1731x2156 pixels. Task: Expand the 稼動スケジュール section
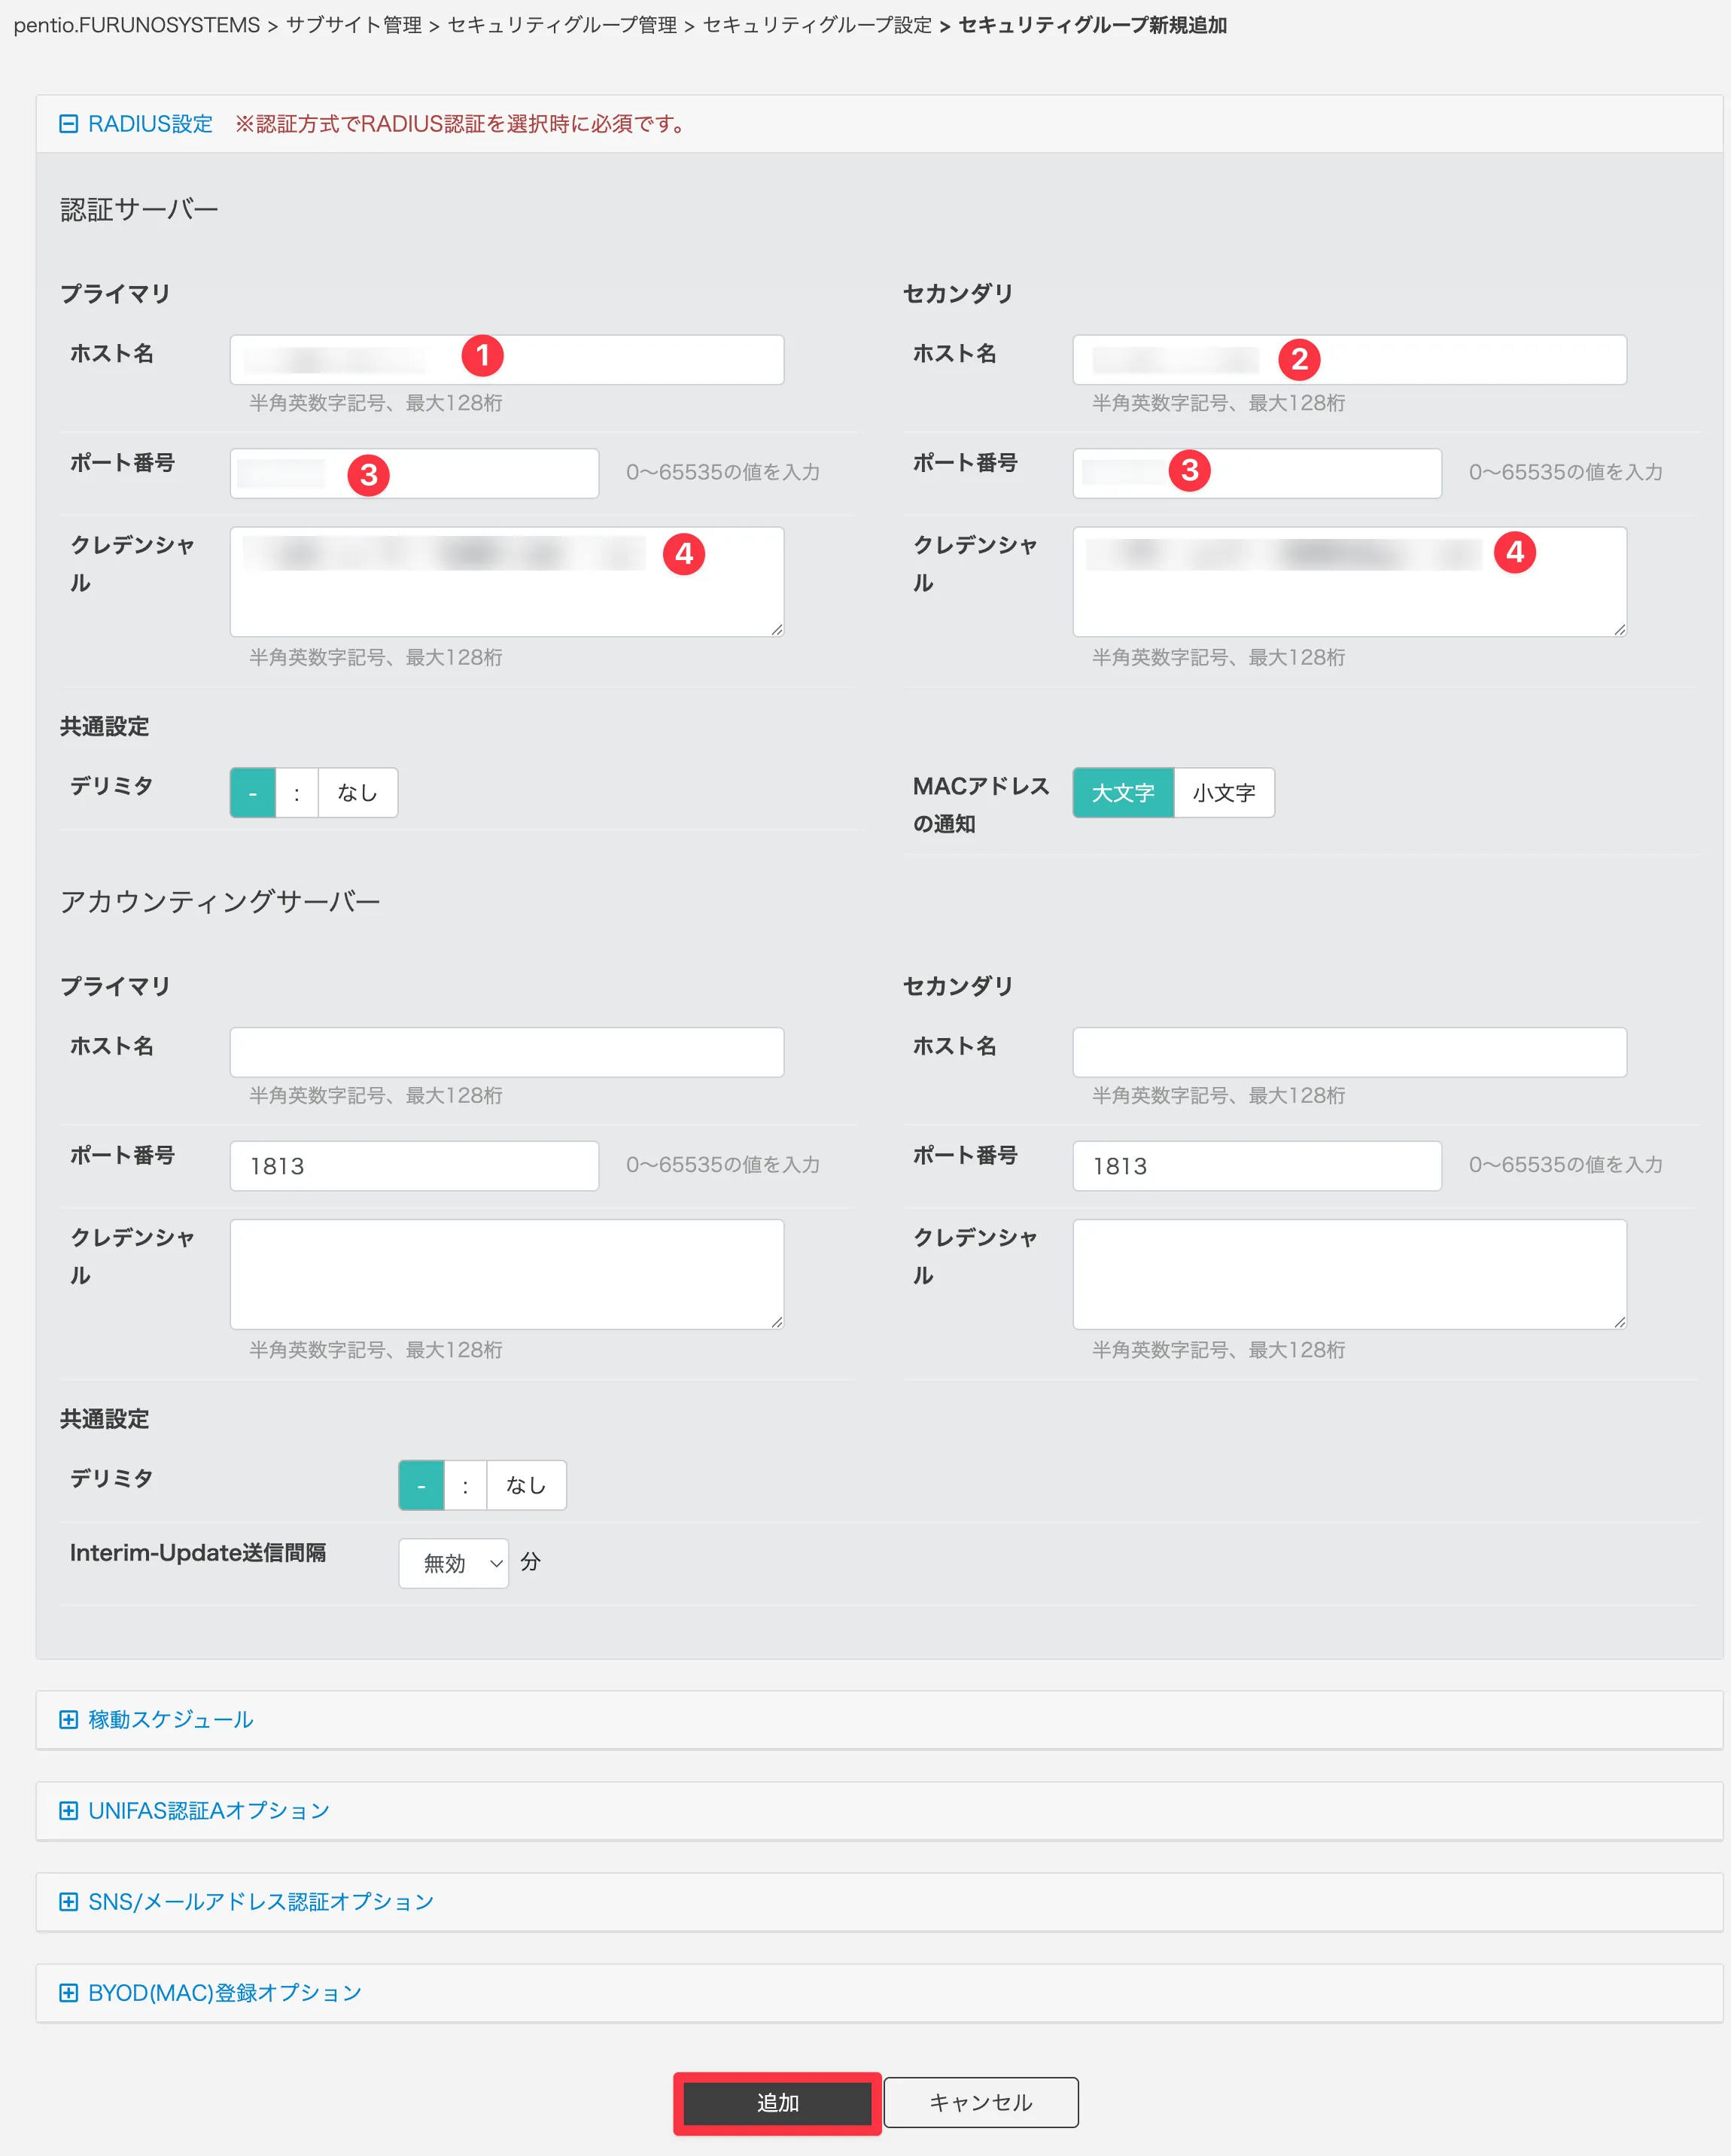[x=68, y=1720]
